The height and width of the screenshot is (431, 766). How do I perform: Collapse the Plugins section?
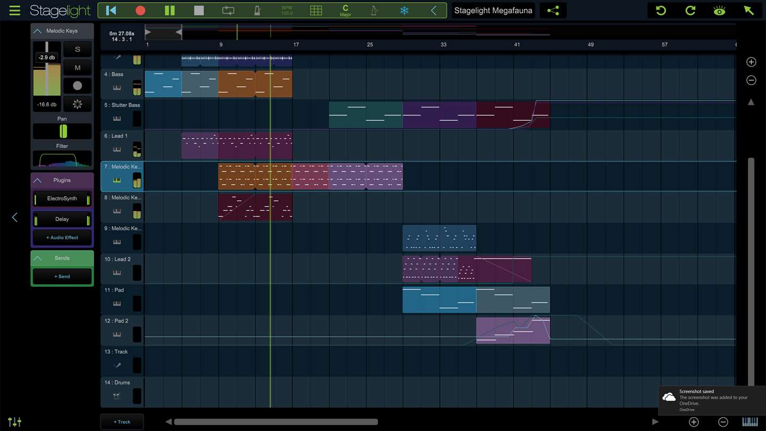[37, 181]
